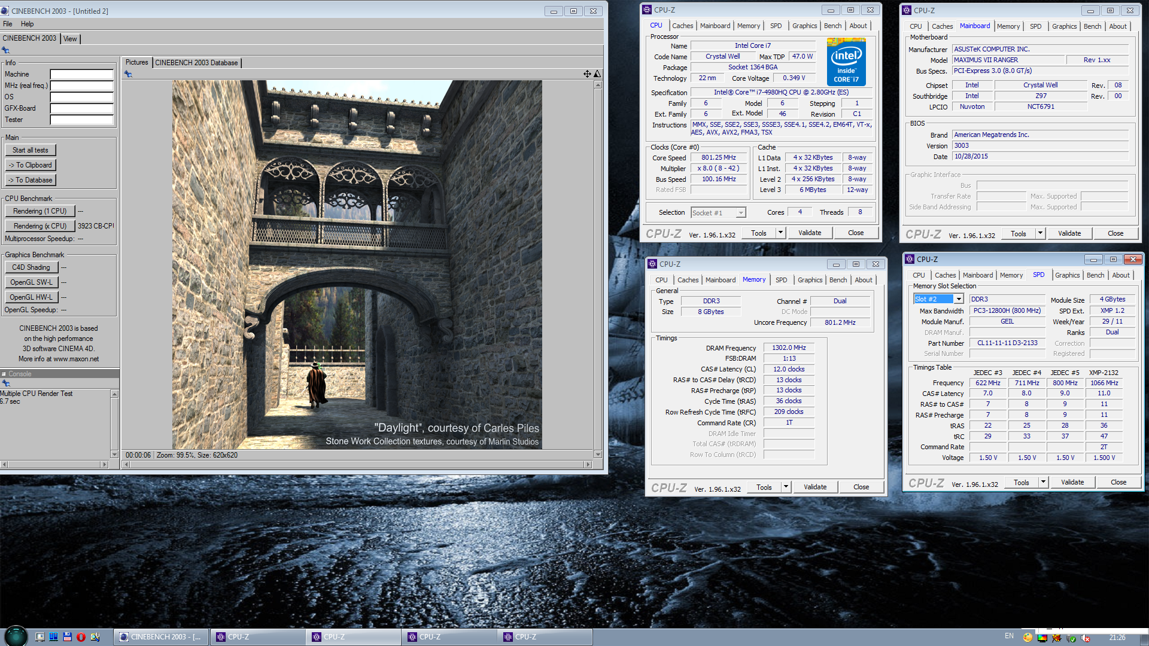Image resolution: width=1149 pixels, height=646 pixels.
Task: Click the render view scroll-up arrow
Action: pyautogui.click(x=598, y=84)
